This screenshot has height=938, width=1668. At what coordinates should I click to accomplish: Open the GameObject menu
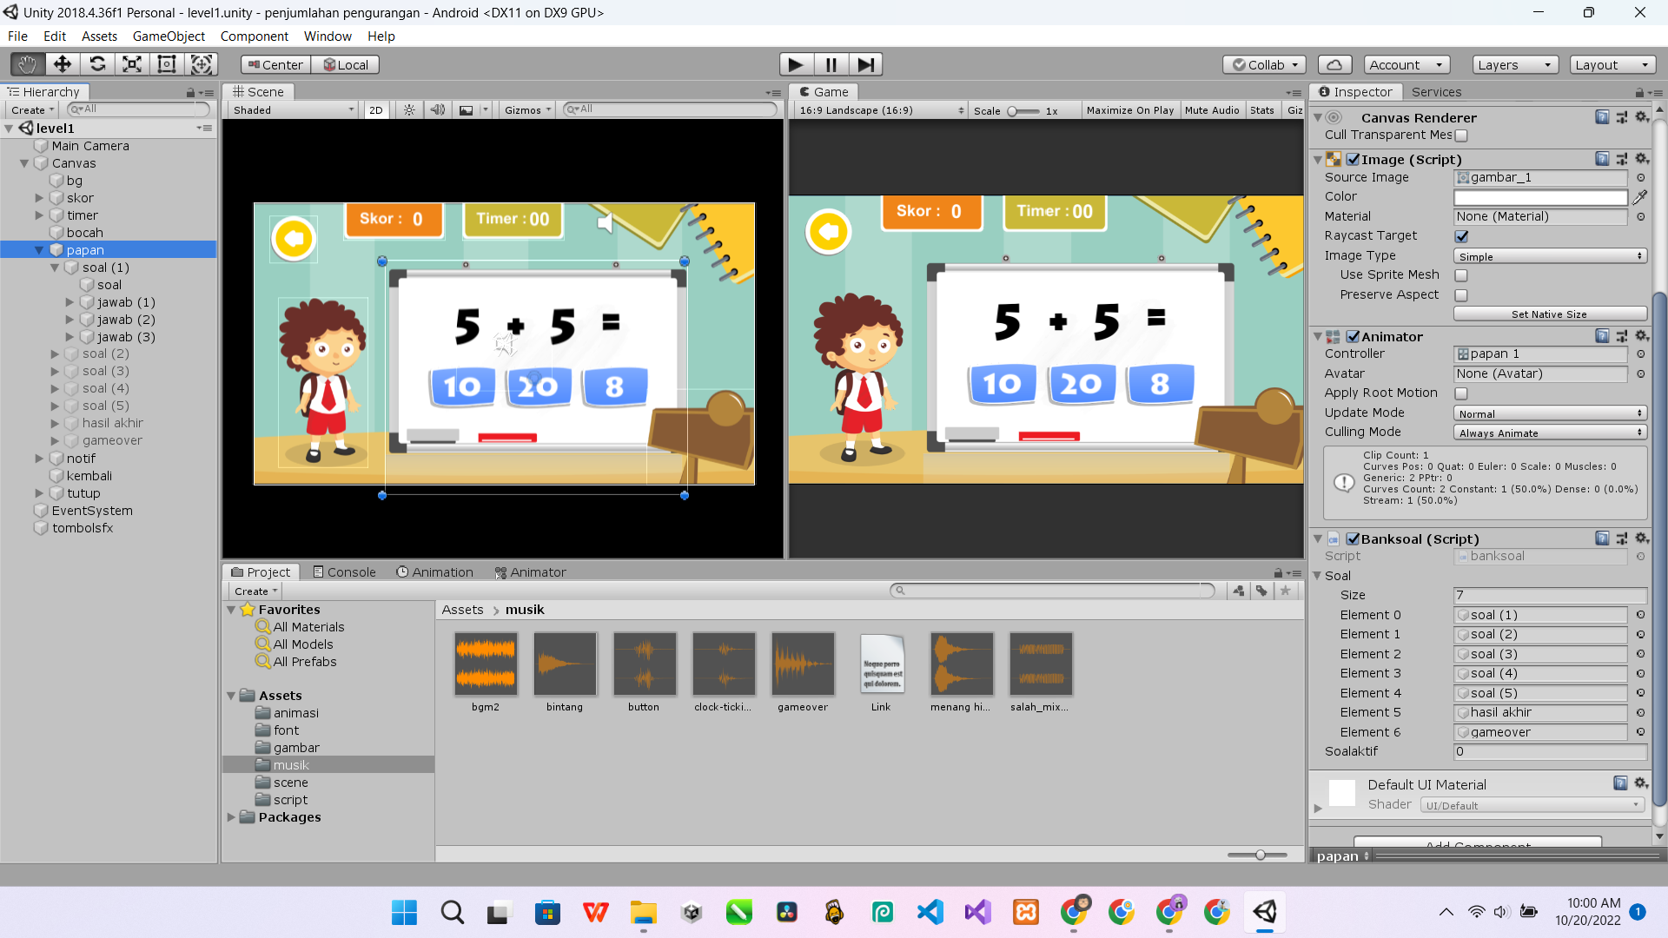click(169, 36)
